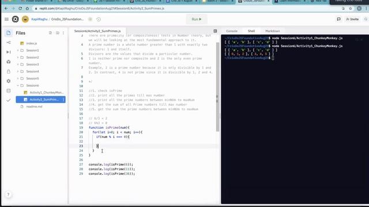Open the Version control sidebar icon

click(x=9, y=43)
